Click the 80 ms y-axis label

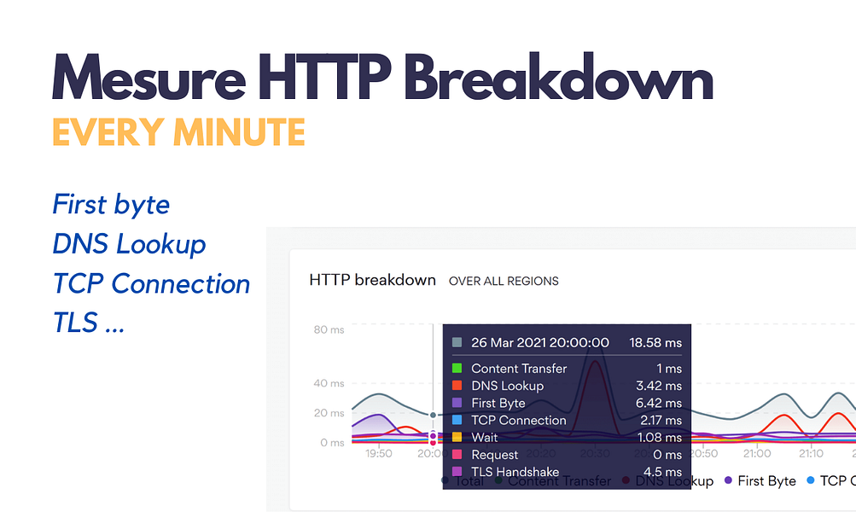point(329,329)
